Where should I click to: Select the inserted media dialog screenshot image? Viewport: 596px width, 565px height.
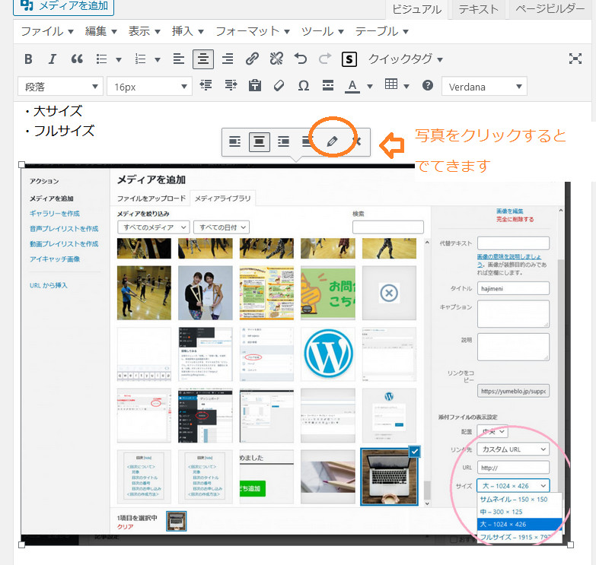(x=296, y=354)
